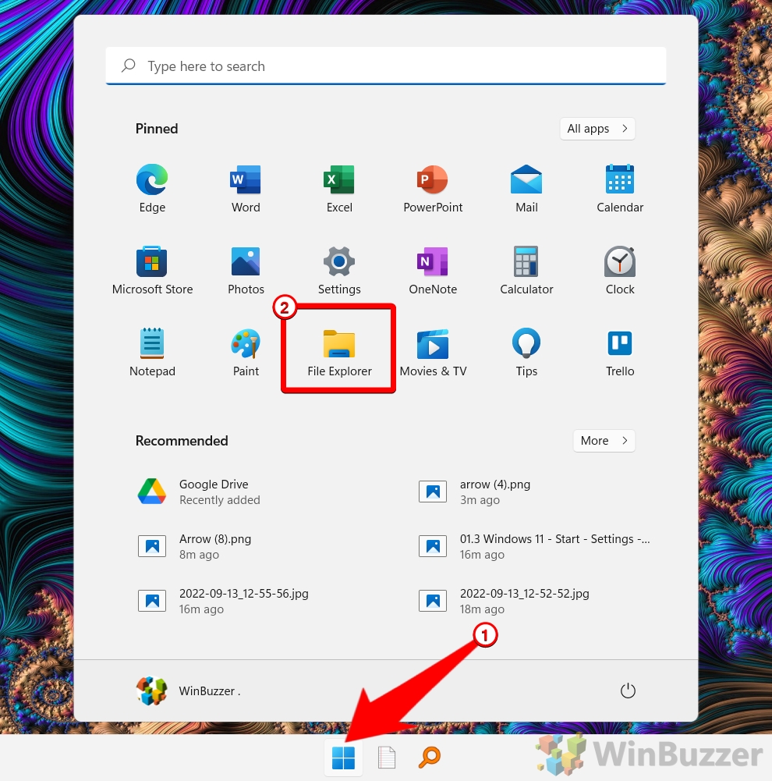Launch PowerPoint from Start menu
Screen dimensions: 772x781
point(433,188)
